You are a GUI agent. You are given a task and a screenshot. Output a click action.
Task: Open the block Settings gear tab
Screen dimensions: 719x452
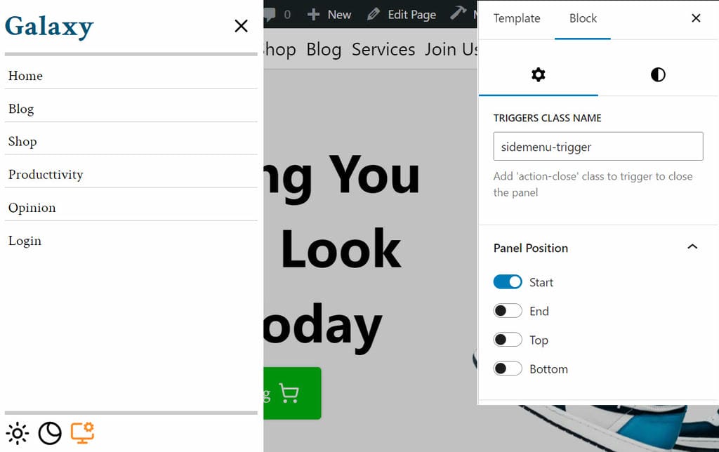click(x=538, y=75)
